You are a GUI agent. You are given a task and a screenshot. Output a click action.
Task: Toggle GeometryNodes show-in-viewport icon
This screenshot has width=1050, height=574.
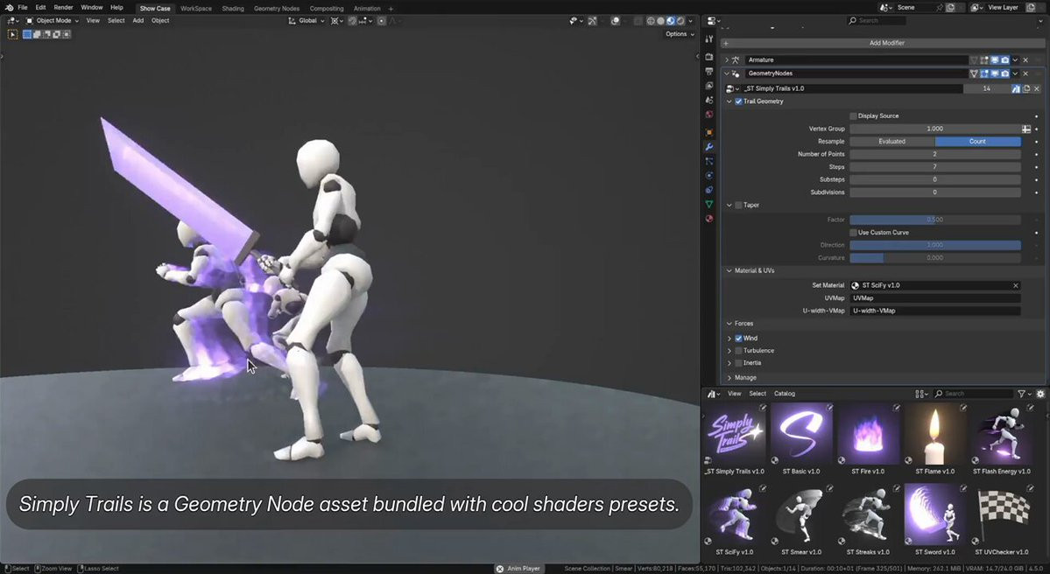(x=995, y=73)
